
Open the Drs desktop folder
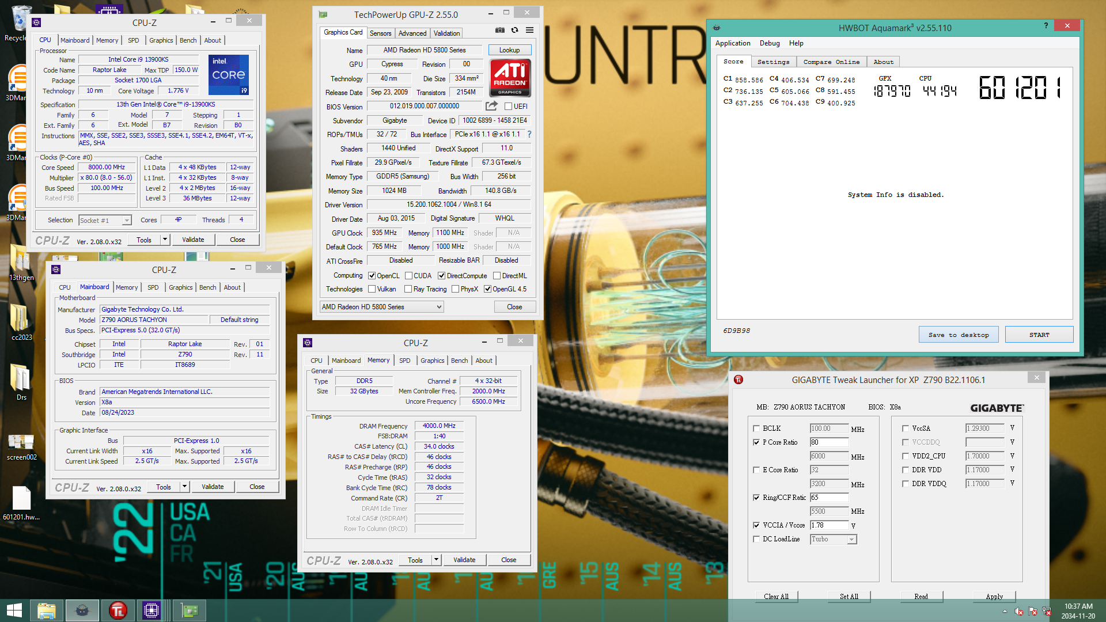click(x=21, y=382)
